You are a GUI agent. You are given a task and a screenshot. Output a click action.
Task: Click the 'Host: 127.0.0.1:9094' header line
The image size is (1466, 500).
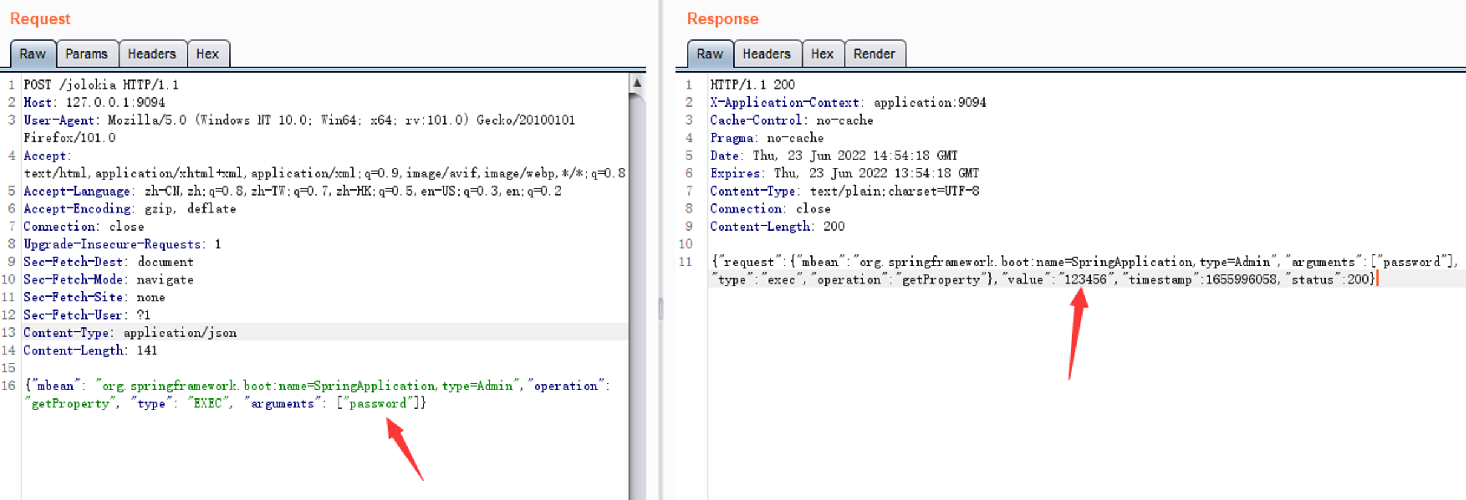(x=94, y=102)
